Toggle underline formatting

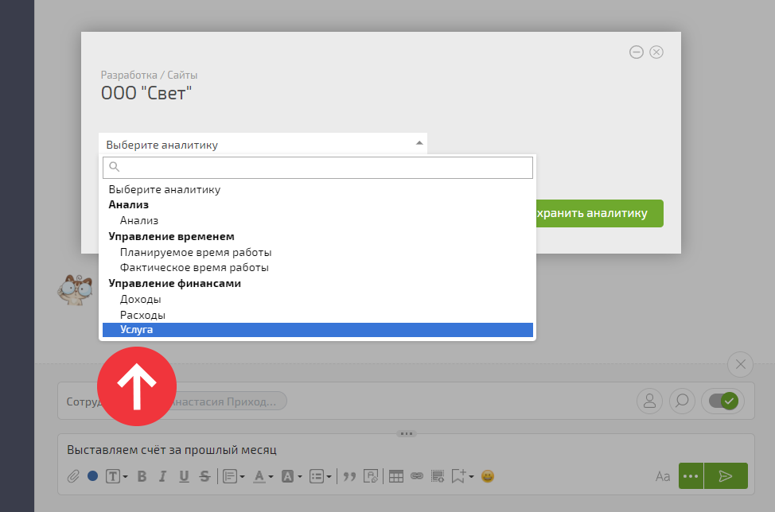[x=184, y=476]
